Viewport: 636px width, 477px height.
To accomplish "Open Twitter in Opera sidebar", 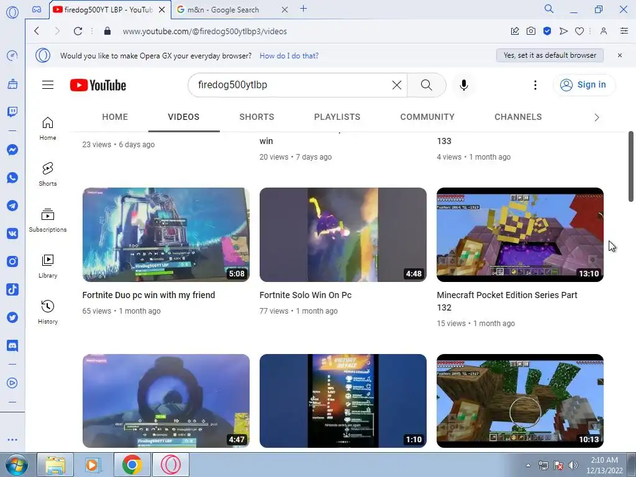I will 12,317.
